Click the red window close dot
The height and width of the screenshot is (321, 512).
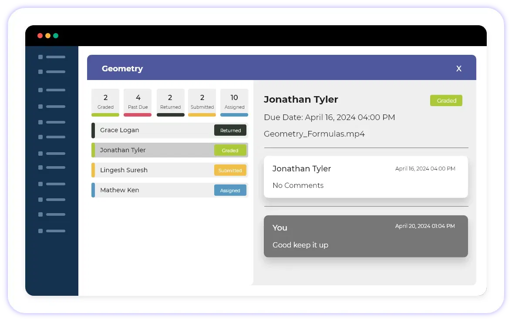coord(40,36)
